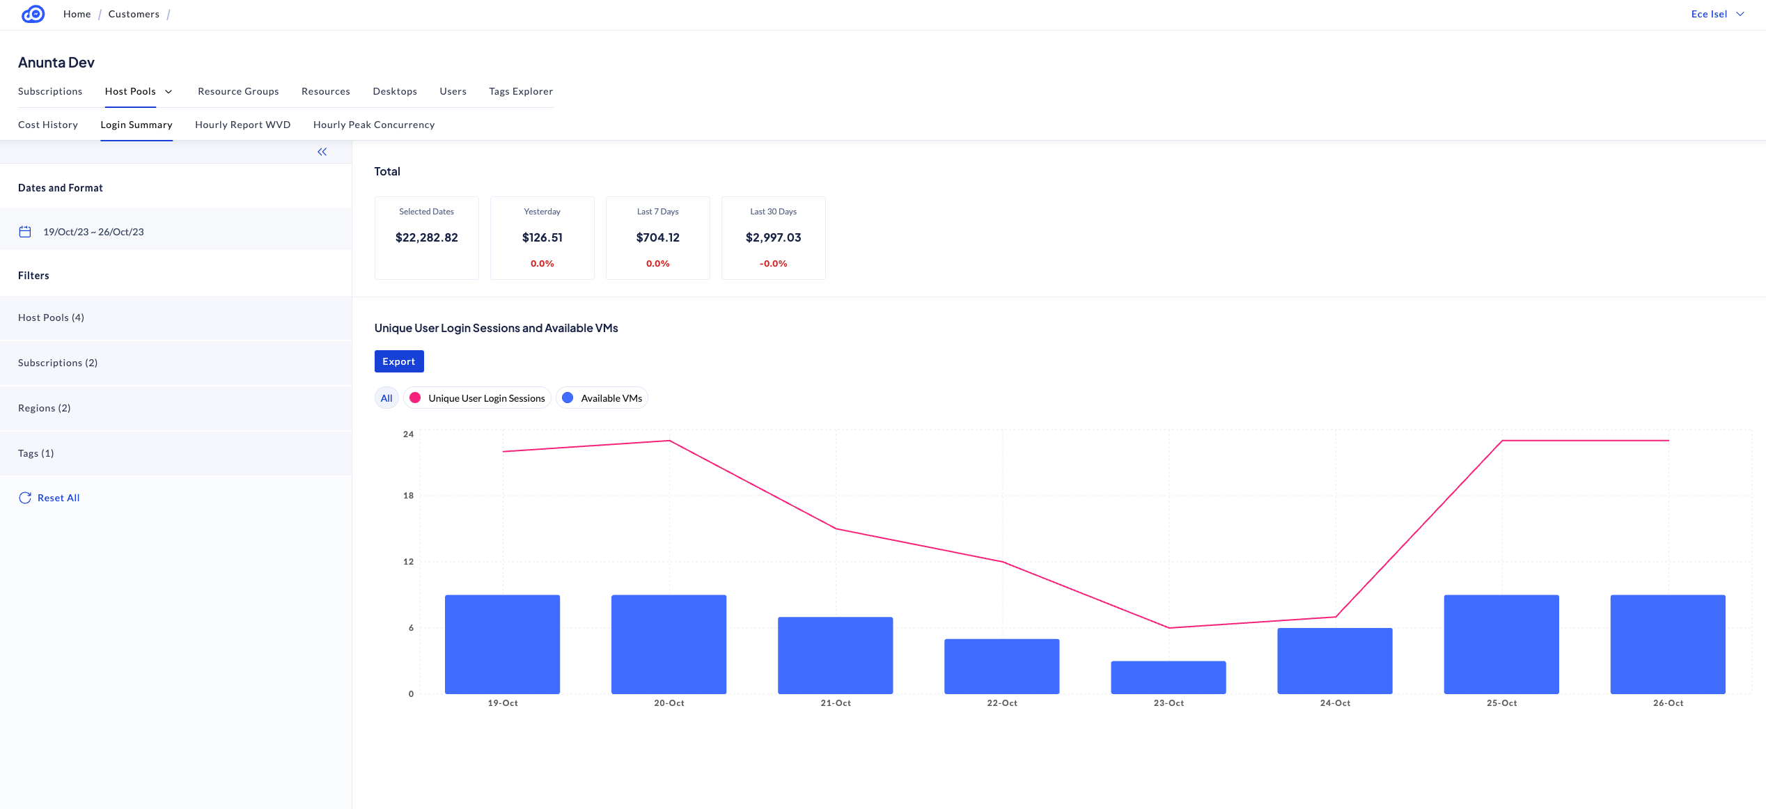Image resolution: width=1766 pixels, height=809 pixels.
Task: Toggle Unique User Login Sessions series
Action: (486, 398)
